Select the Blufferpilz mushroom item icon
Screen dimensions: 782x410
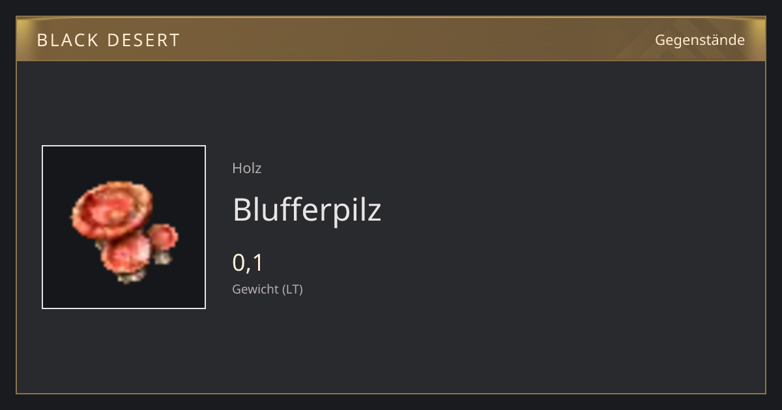point(124,227)
